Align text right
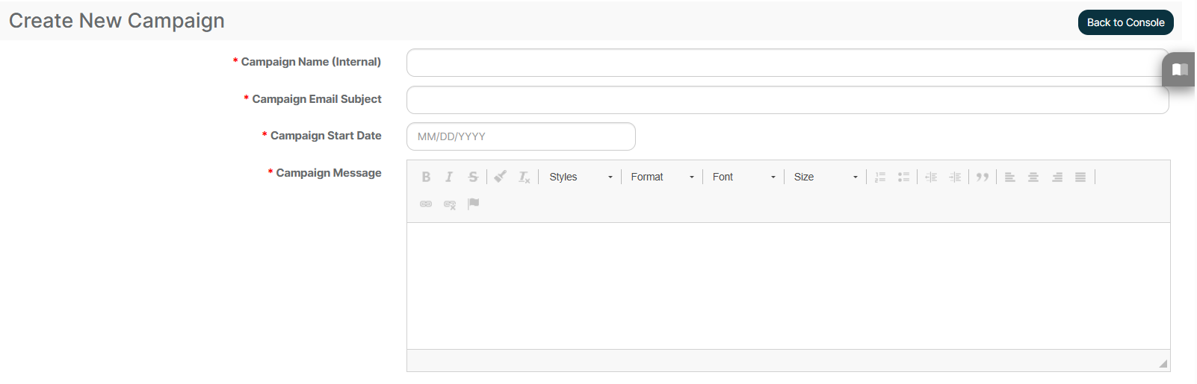This screenshot has width=1197, height=384. tap(1057, 177)
